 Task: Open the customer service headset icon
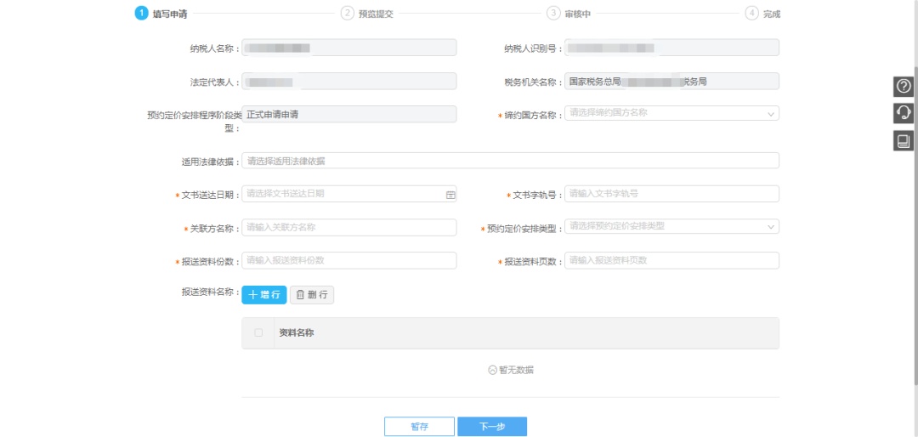904,113
